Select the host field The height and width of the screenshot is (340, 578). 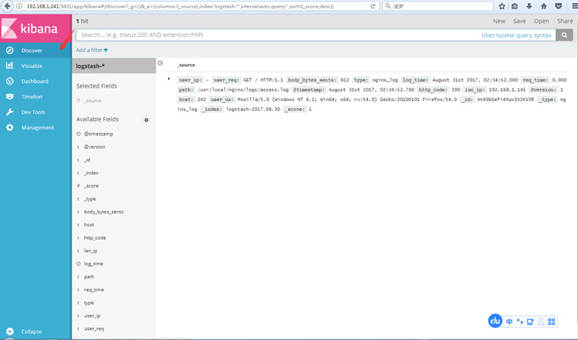[x=89, y=225]
